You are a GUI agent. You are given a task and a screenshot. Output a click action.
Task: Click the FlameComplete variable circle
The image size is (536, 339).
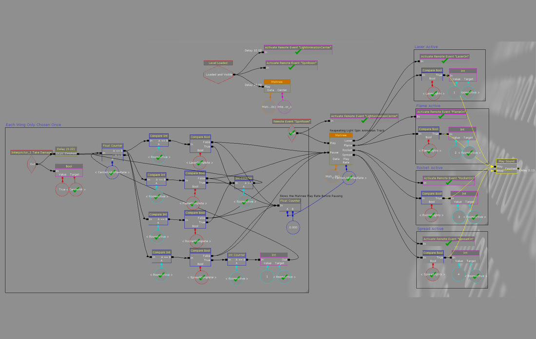(x=193, y=203)
